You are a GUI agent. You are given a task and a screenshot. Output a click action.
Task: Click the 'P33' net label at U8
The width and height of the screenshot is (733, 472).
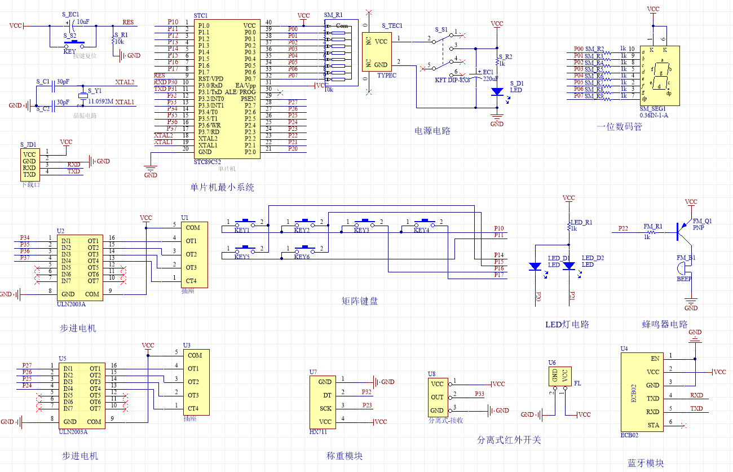[x=479, y=394]
